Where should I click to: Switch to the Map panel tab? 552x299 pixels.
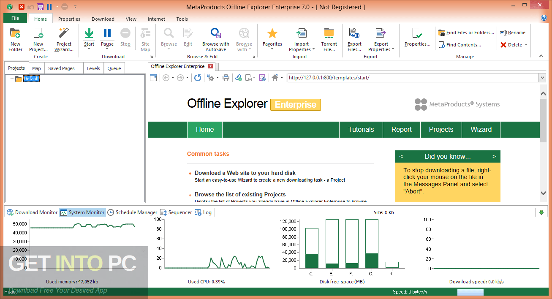[x=37, y=68]
